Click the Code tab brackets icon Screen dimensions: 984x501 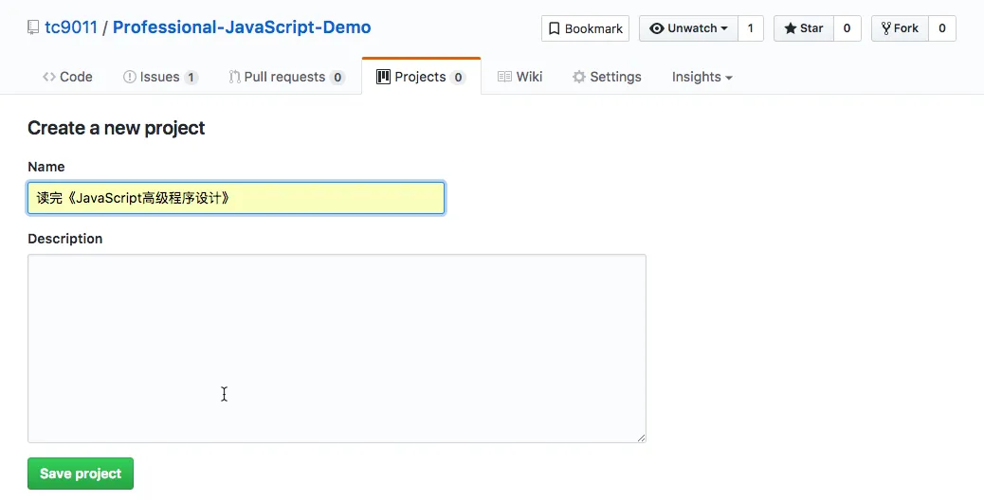click(x=49, y=77)
